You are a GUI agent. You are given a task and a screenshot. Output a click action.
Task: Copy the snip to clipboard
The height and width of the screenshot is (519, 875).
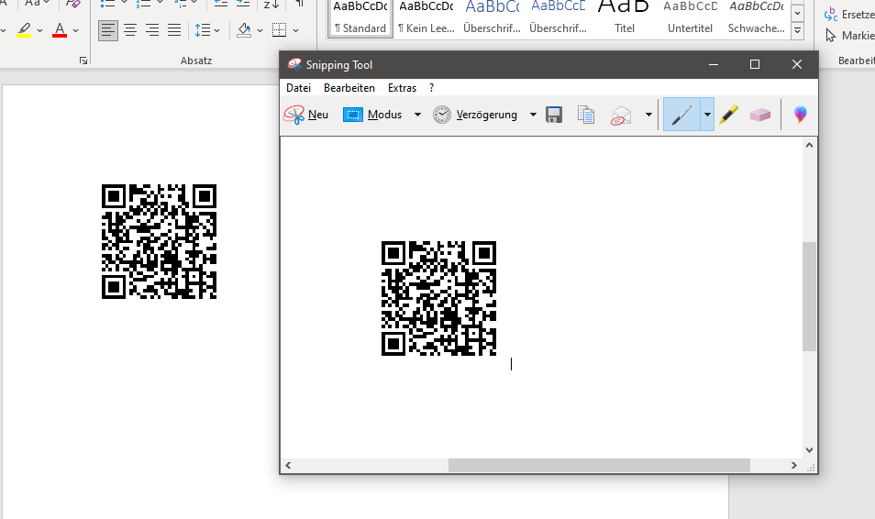click(x=585, y=115)
